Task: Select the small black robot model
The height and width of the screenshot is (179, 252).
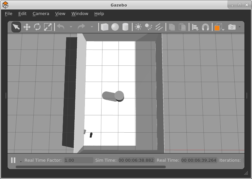Action: coord(91,135)
